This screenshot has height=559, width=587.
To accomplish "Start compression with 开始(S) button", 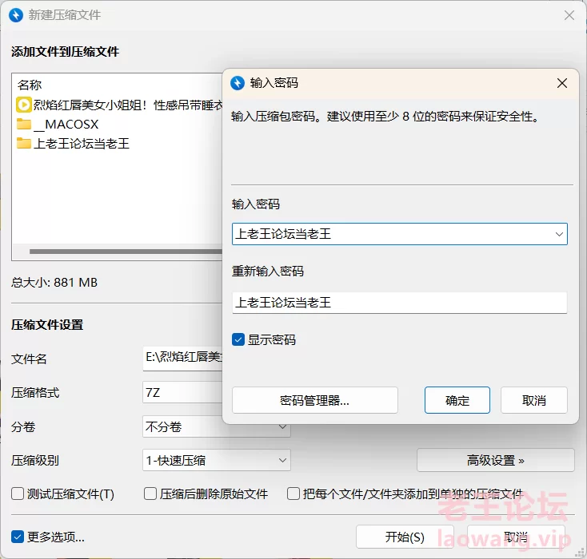I will 405,537.
